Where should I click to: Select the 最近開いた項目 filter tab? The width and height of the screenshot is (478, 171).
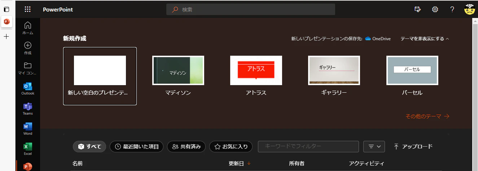point(137,146)
